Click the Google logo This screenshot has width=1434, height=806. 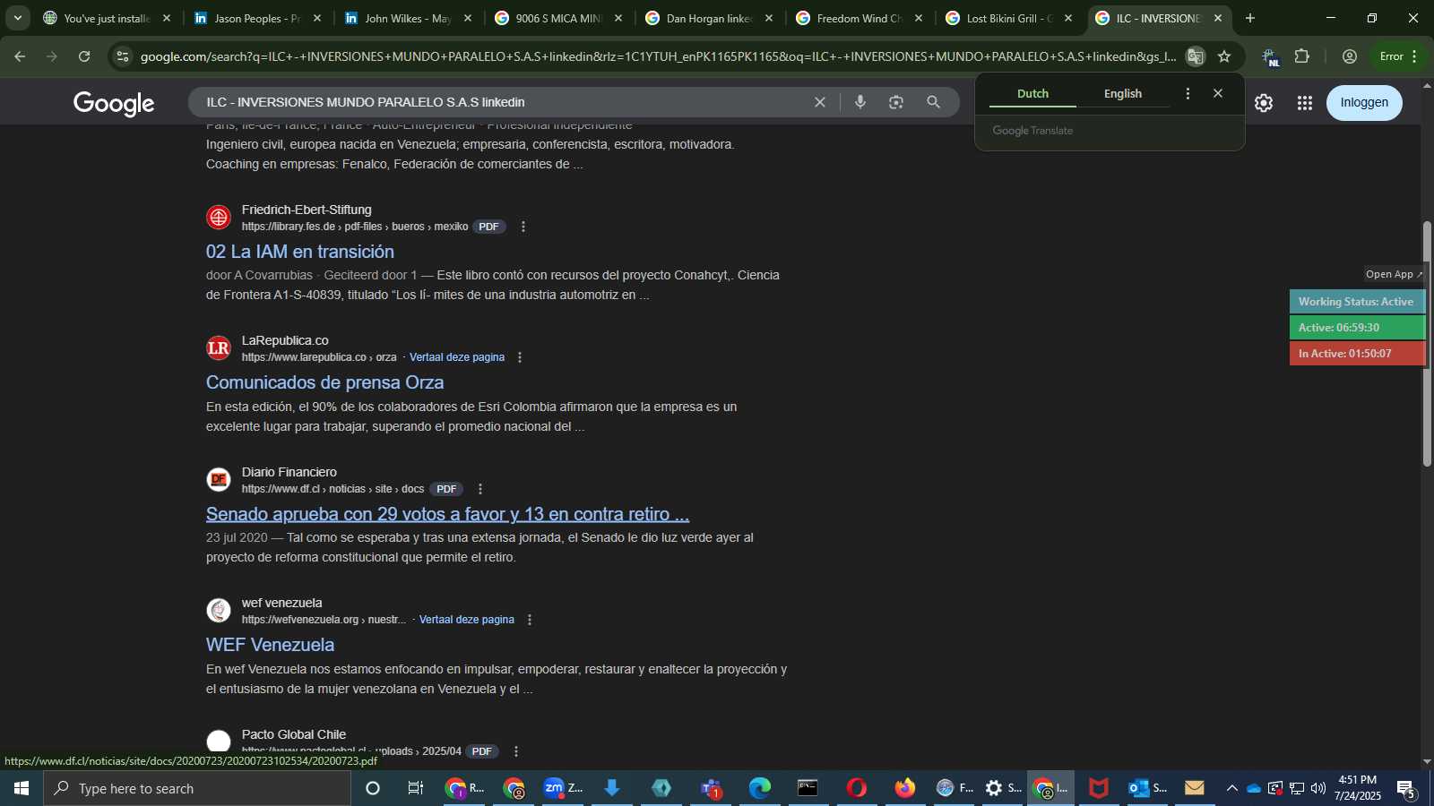tap(114, 103)
